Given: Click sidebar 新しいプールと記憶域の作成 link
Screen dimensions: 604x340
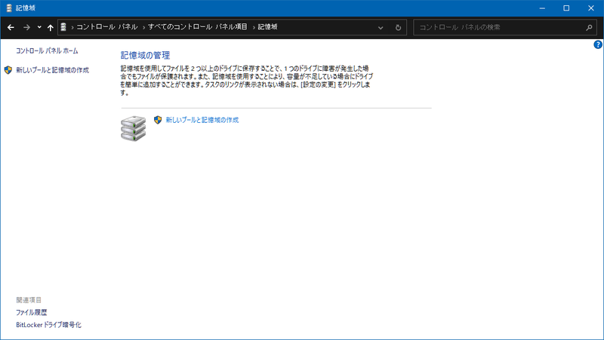Looking at the screenshot, I should click(52, 69).
